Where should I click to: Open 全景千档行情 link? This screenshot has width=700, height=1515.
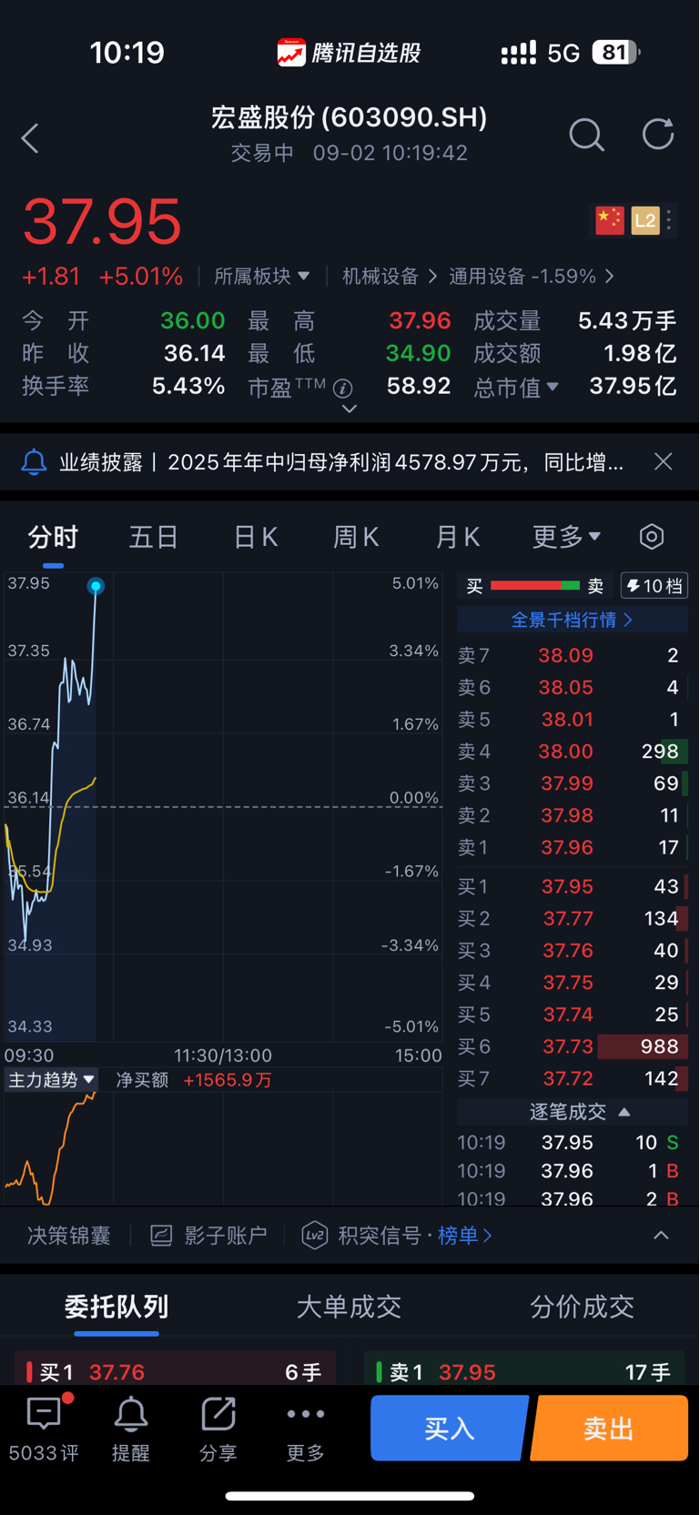coord(572,620)
